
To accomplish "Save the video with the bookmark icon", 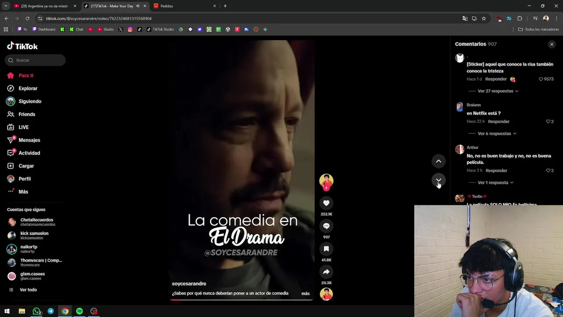I will [326, 249].
